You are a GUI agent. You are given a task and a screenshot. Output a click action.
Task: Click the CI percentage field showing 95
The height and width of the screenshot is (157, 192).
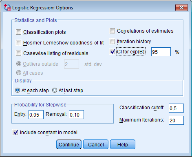161,52
